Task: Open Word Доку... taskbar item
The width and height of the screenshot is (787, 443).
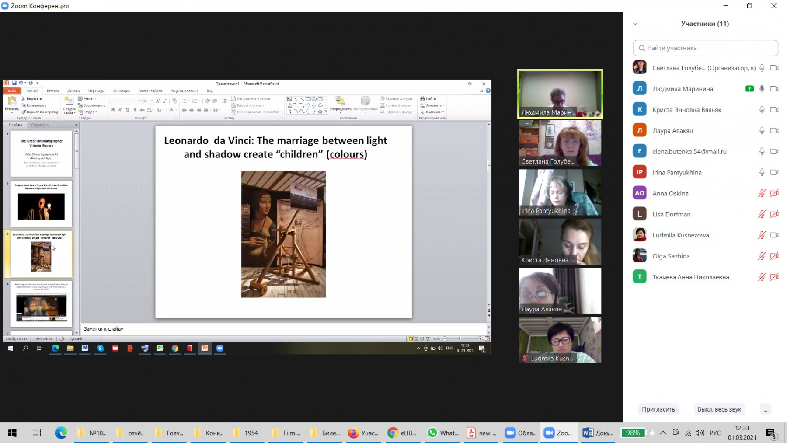Action: (x=598, y=433)
